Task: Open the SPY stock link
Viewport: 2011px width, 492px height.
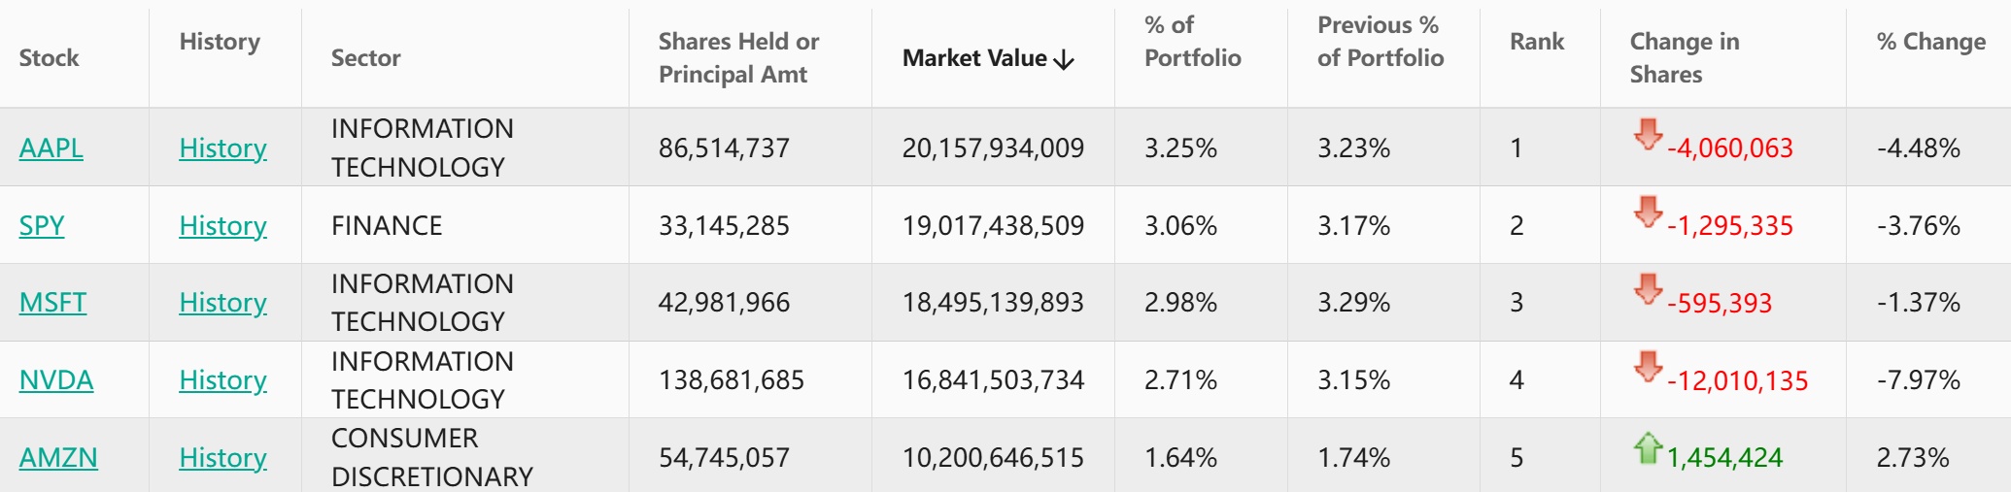Action: (42, 225)
